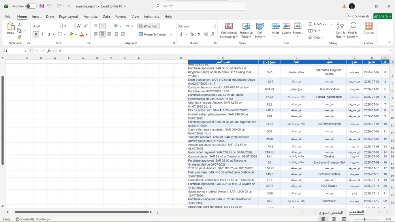The height and width of the screenshot is (222, 395).
Task: Click the Insert Function fx icon
Action: tap(49, 51)
